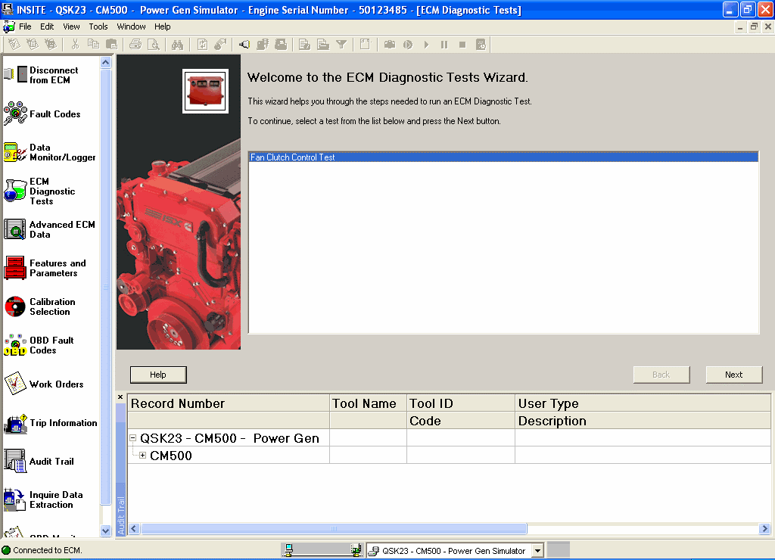Click the connection status icons in status bar
Image resolution: width=775 pixels, height=560 pixels.
coord(322,549)
